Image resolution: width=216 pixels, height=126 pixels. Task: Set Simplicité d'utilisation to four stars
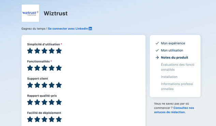tap(52, 51)
